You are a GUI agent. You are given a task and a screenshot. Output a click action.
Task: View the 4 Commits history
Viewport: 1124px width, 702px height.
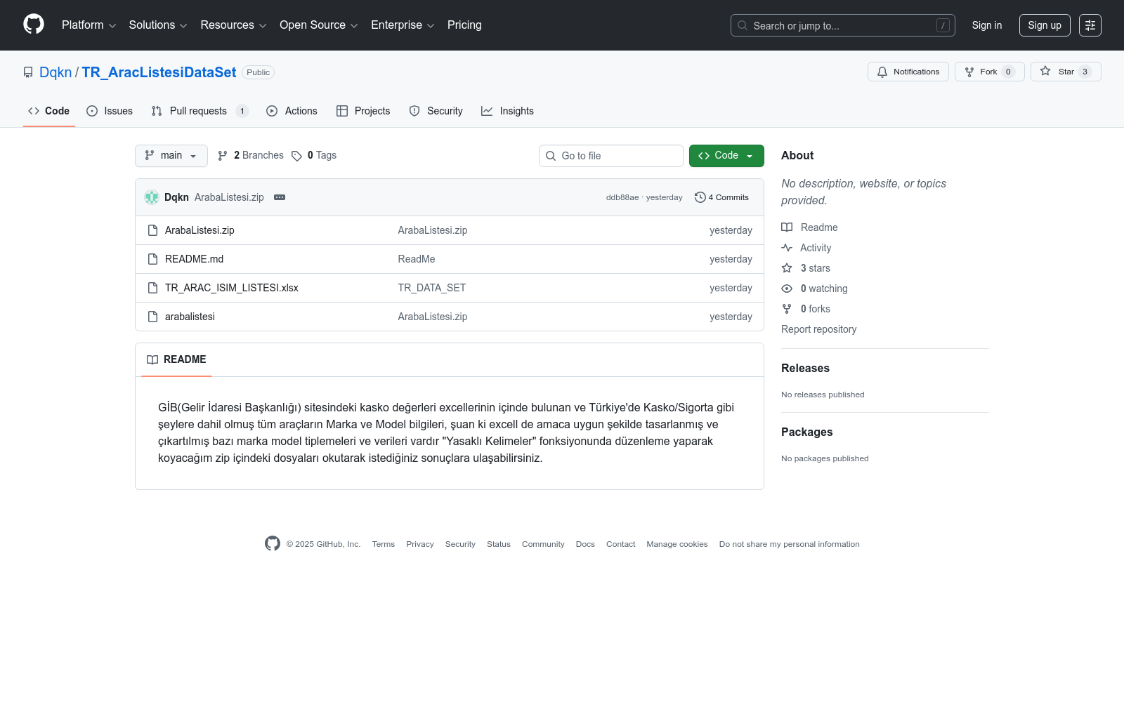721,197
